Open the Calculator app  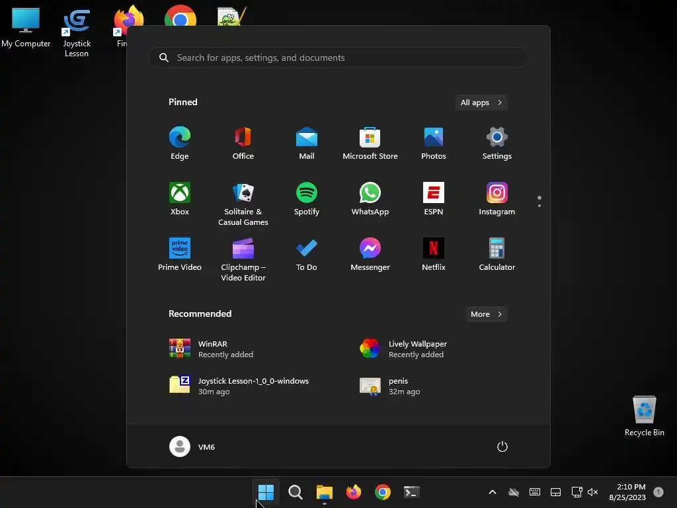pos(497,255)
